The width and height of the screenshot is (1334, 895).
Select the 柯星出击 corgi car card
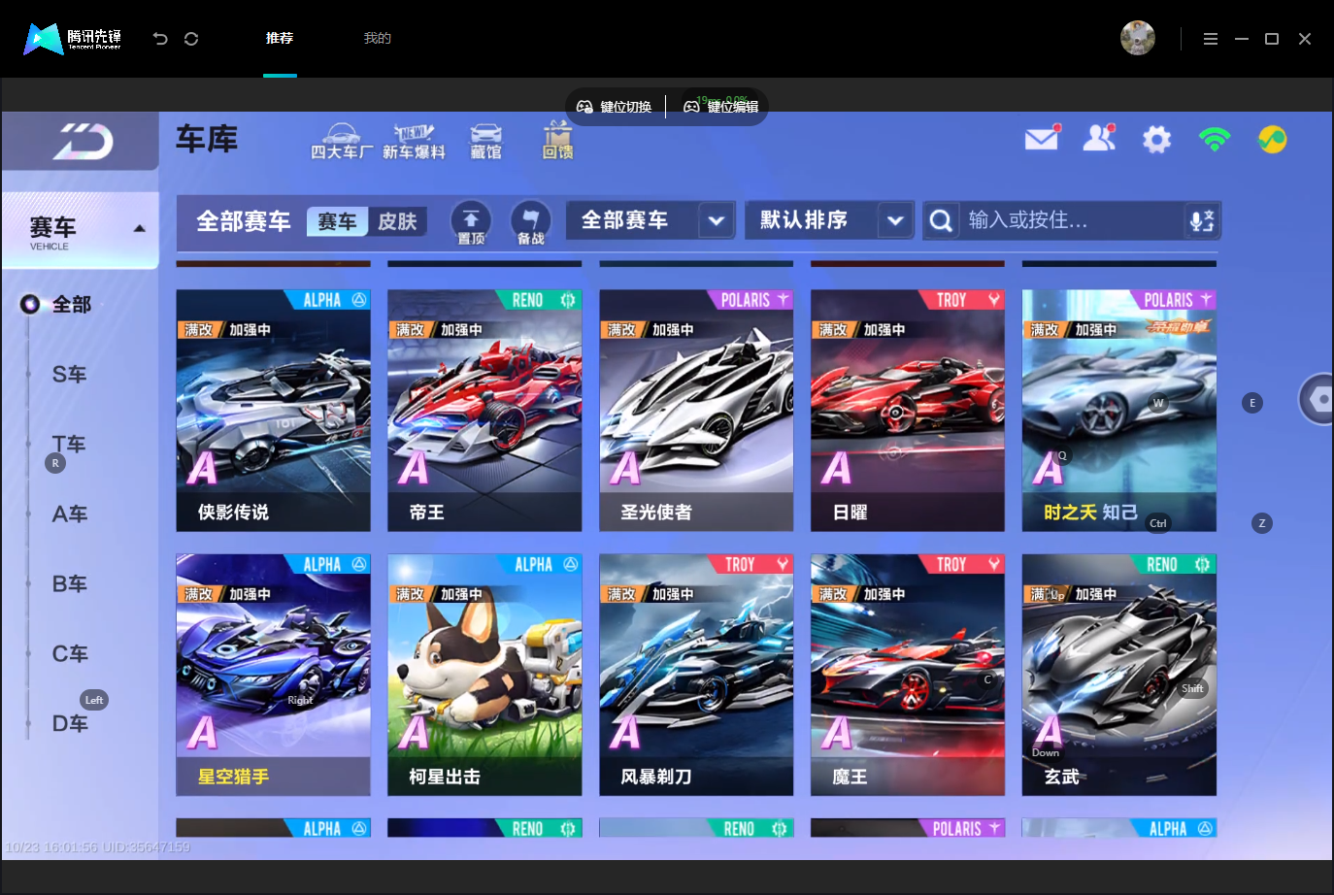coord(484,675)
